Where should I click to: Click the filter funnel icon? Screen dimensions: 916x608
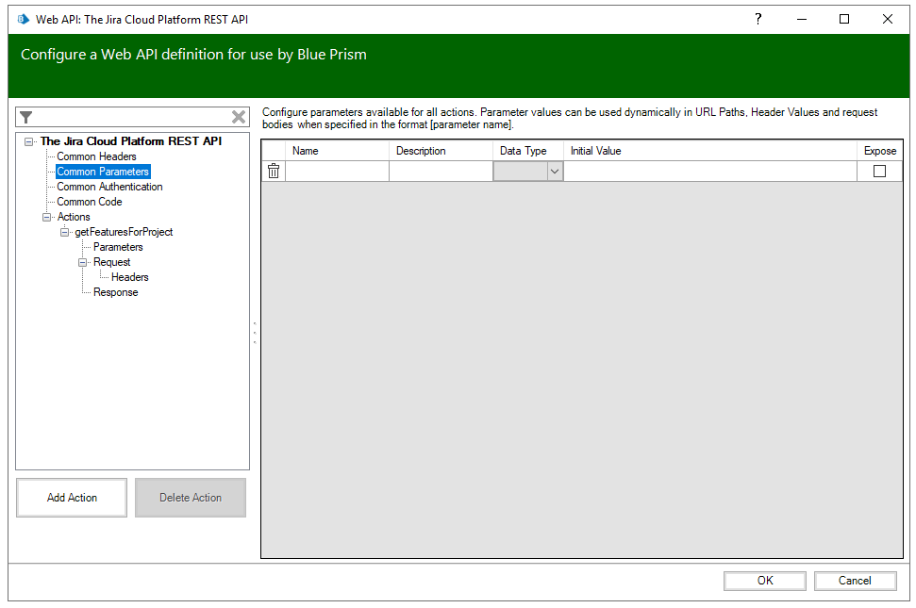[x=26, y=117]
